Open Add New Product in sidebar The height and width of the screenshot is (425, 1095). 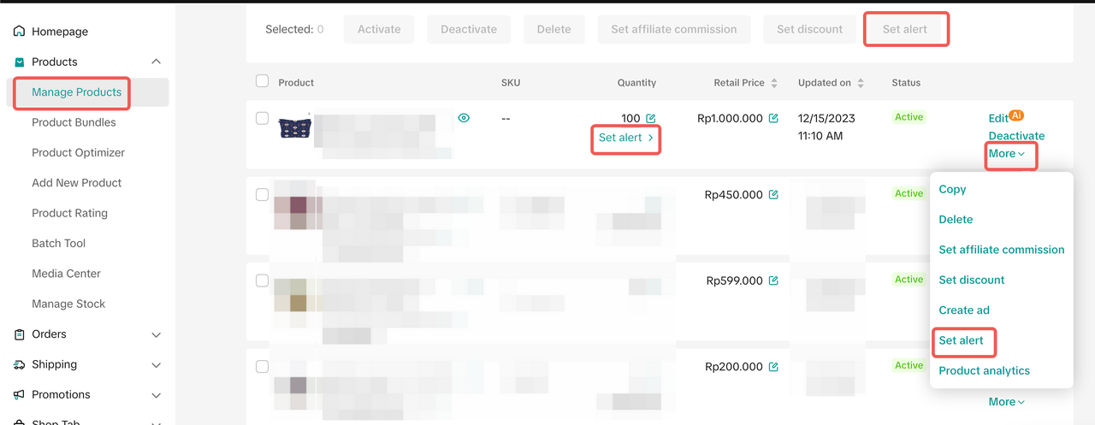point(76,183)
